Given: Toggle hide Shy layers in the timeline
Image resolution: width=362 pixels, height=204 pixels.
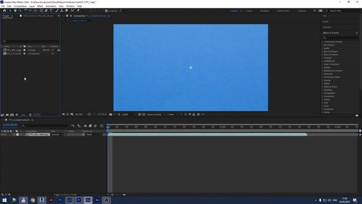Looking at the screenshot, I should point(85,126).
